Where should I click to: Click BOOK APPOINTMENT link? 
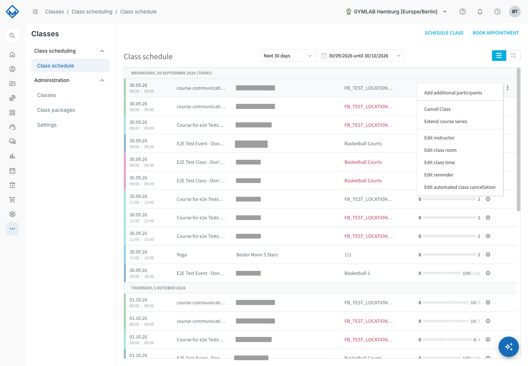pyautogui.click(x=496, y=33)
